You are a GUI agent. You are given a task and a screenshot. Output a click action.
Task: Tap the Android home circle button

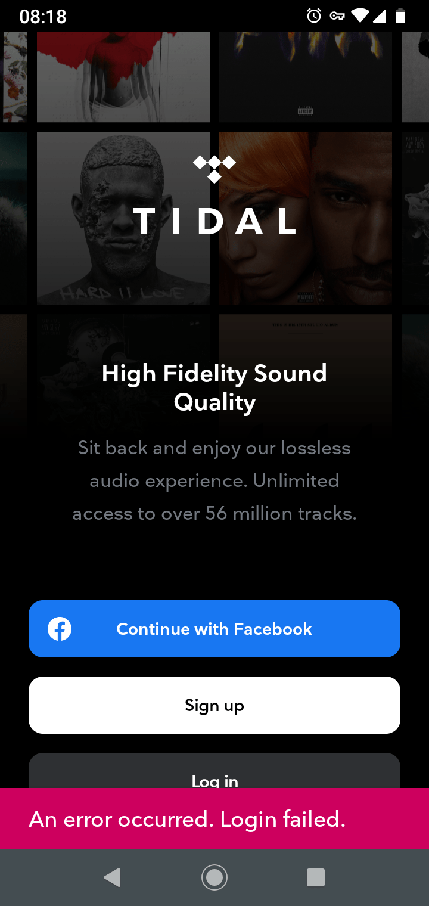[214, 877]
